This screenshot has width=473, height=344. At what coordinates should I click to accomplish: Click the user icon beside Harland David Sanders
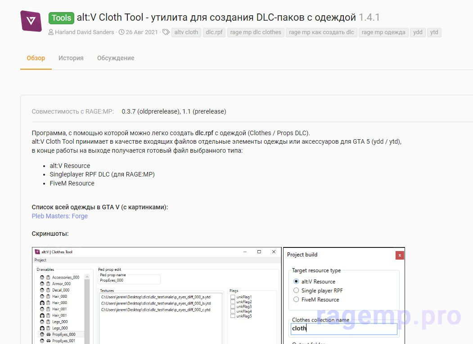[51, 32]
